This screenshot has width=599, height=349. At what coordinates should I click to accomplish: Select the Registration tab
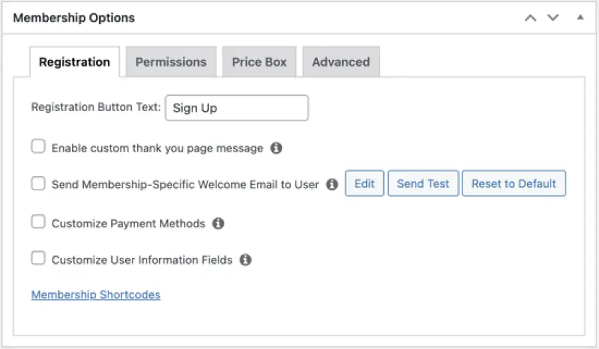(75, 62)
